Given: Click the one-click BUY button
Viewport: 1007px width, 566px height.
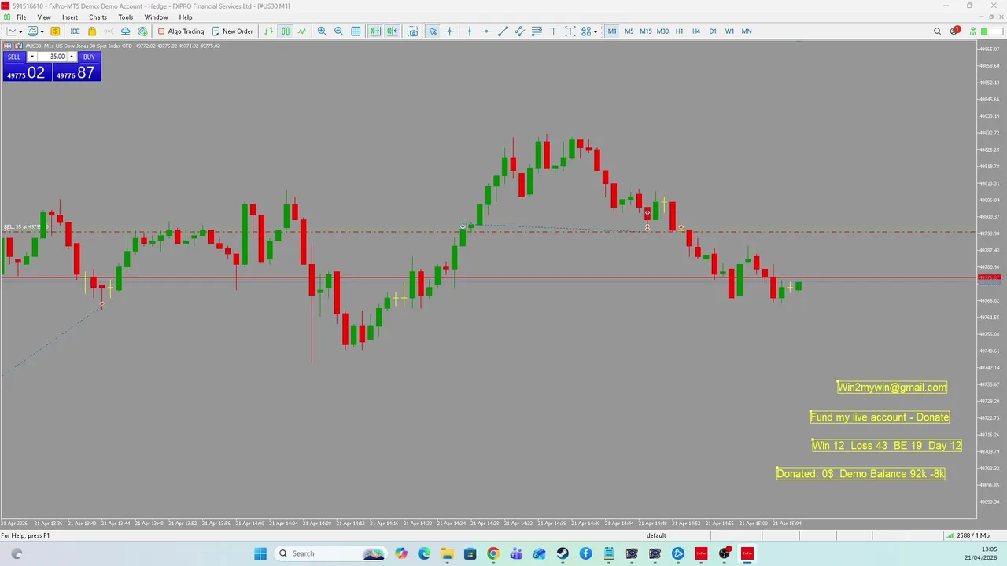Looking at the screenshot, I should tap(89, 57).
